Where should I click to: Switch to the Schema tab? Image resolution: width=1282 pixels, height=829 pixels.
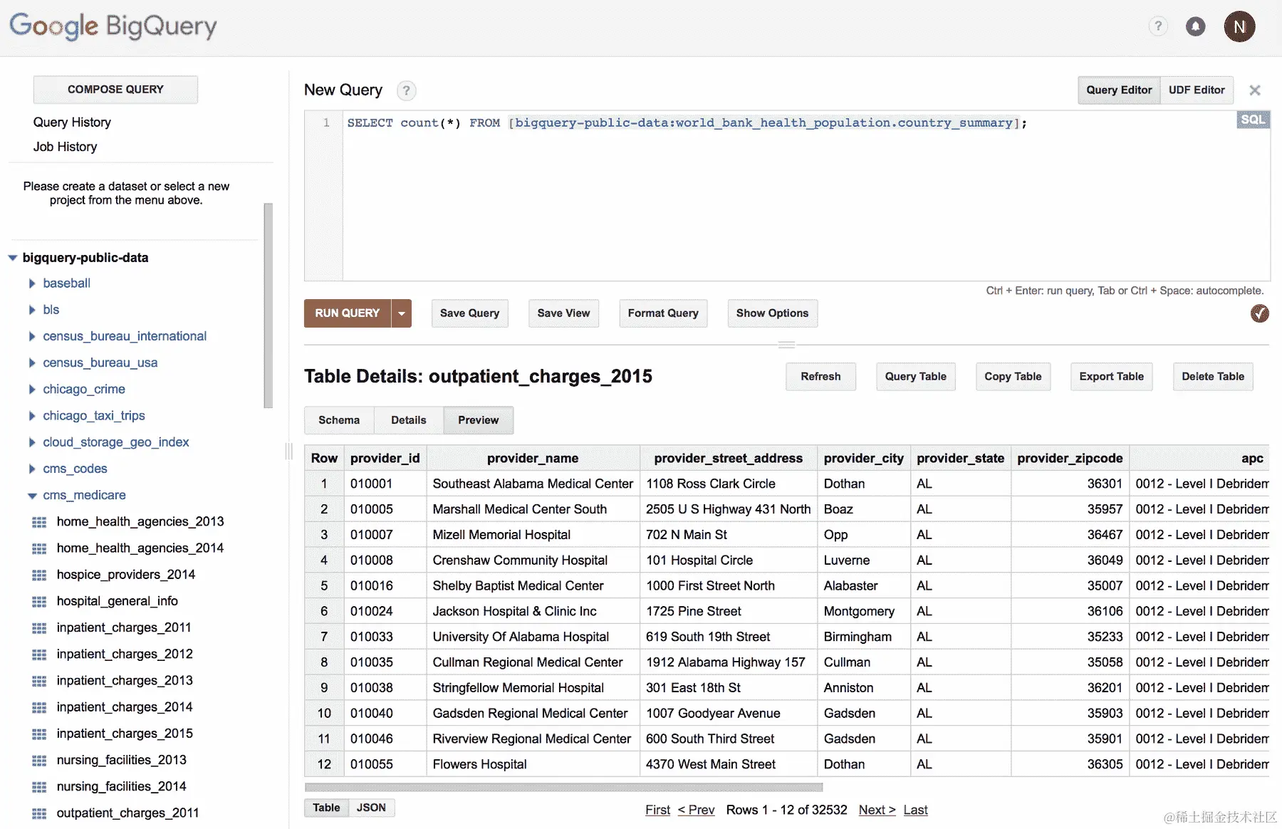coord(339,420)
